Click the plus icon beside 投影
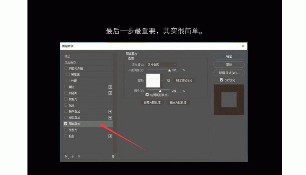This screenshot has width=306, height=175. click(110, 136)
